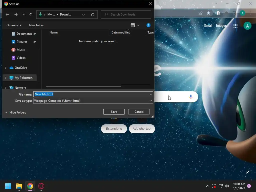This screenshot has height=192, width=256.
Task: Open Opera browser from taskbar
Action: [41, 186]
